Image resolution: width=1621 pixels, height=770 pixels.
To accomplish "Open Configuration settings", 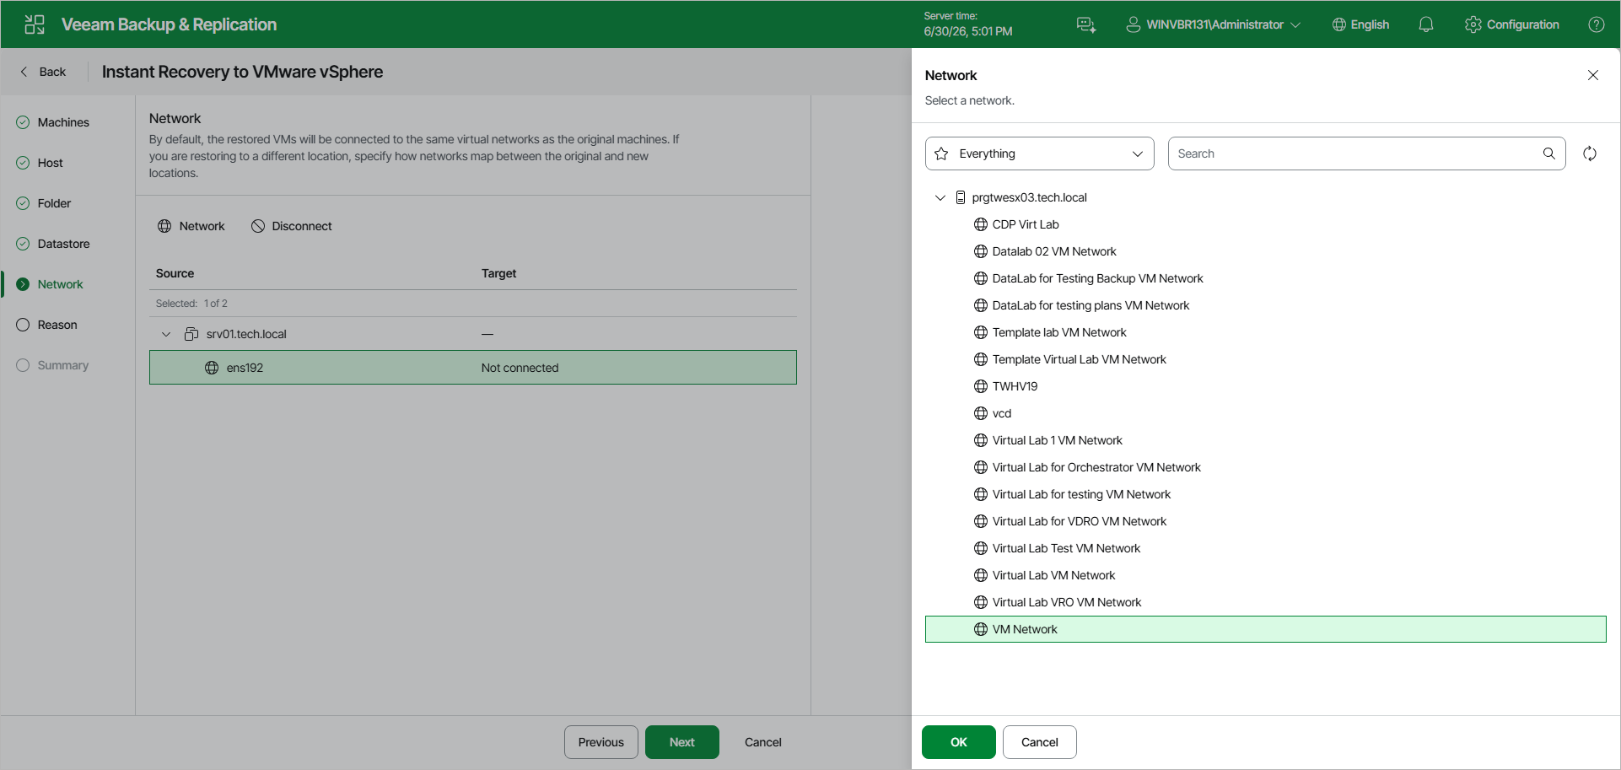I will [1512, 24].
